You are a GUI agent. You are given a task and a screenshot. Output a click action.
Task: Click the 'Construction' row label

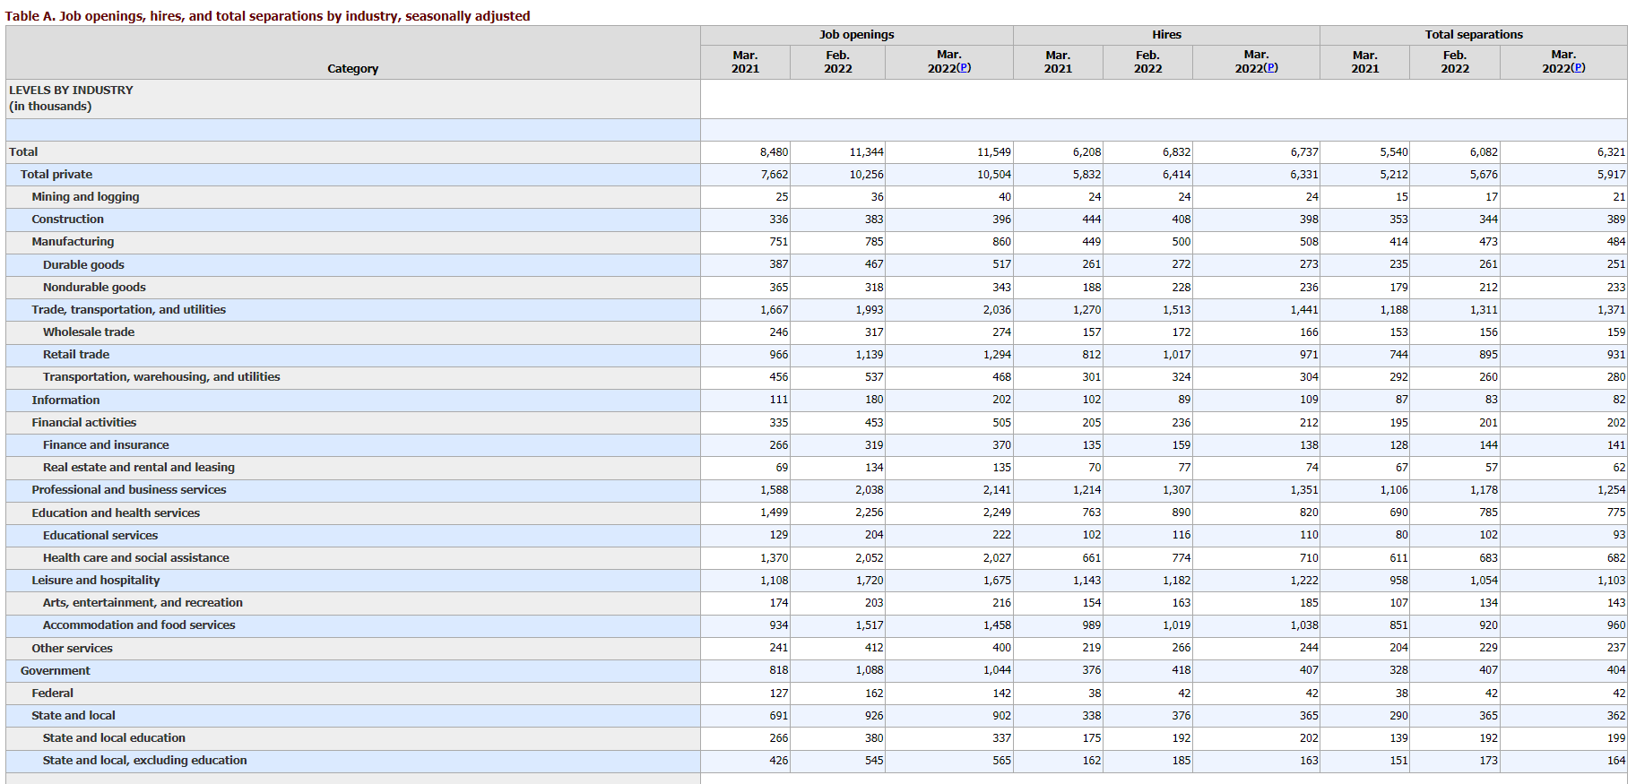67,220
